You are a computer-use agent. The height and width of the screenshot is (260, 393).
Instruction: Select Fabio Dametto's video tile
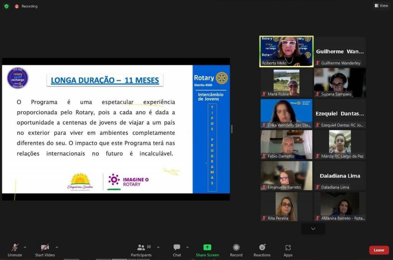click(x=286, y=145)
